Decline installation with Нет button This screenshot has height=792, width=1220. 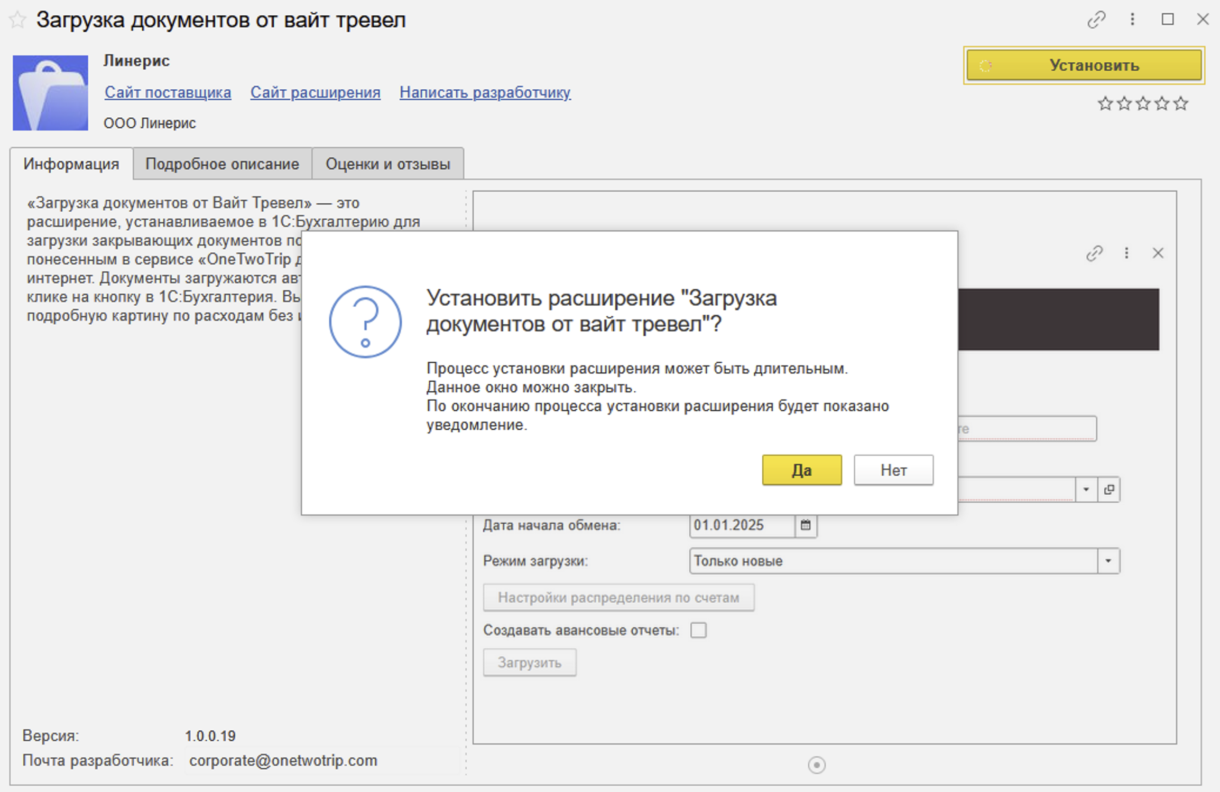coord(893,470)
